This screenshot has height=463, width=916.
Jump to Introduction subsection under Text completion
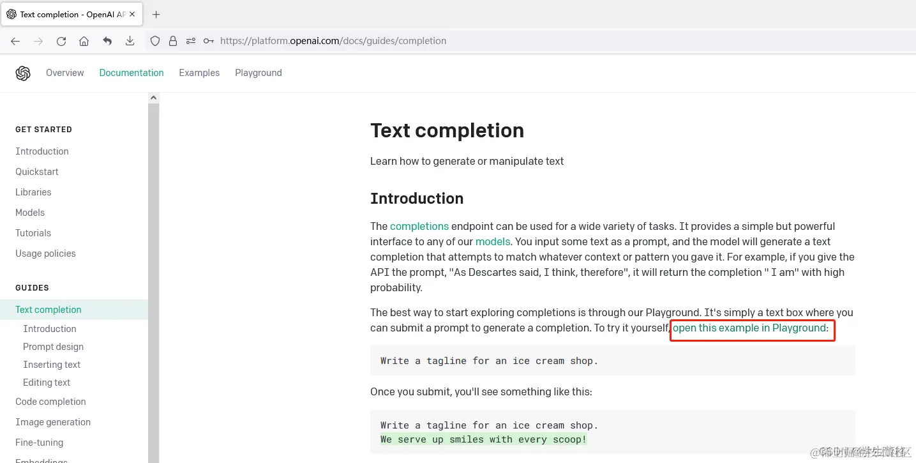point(50,329)
